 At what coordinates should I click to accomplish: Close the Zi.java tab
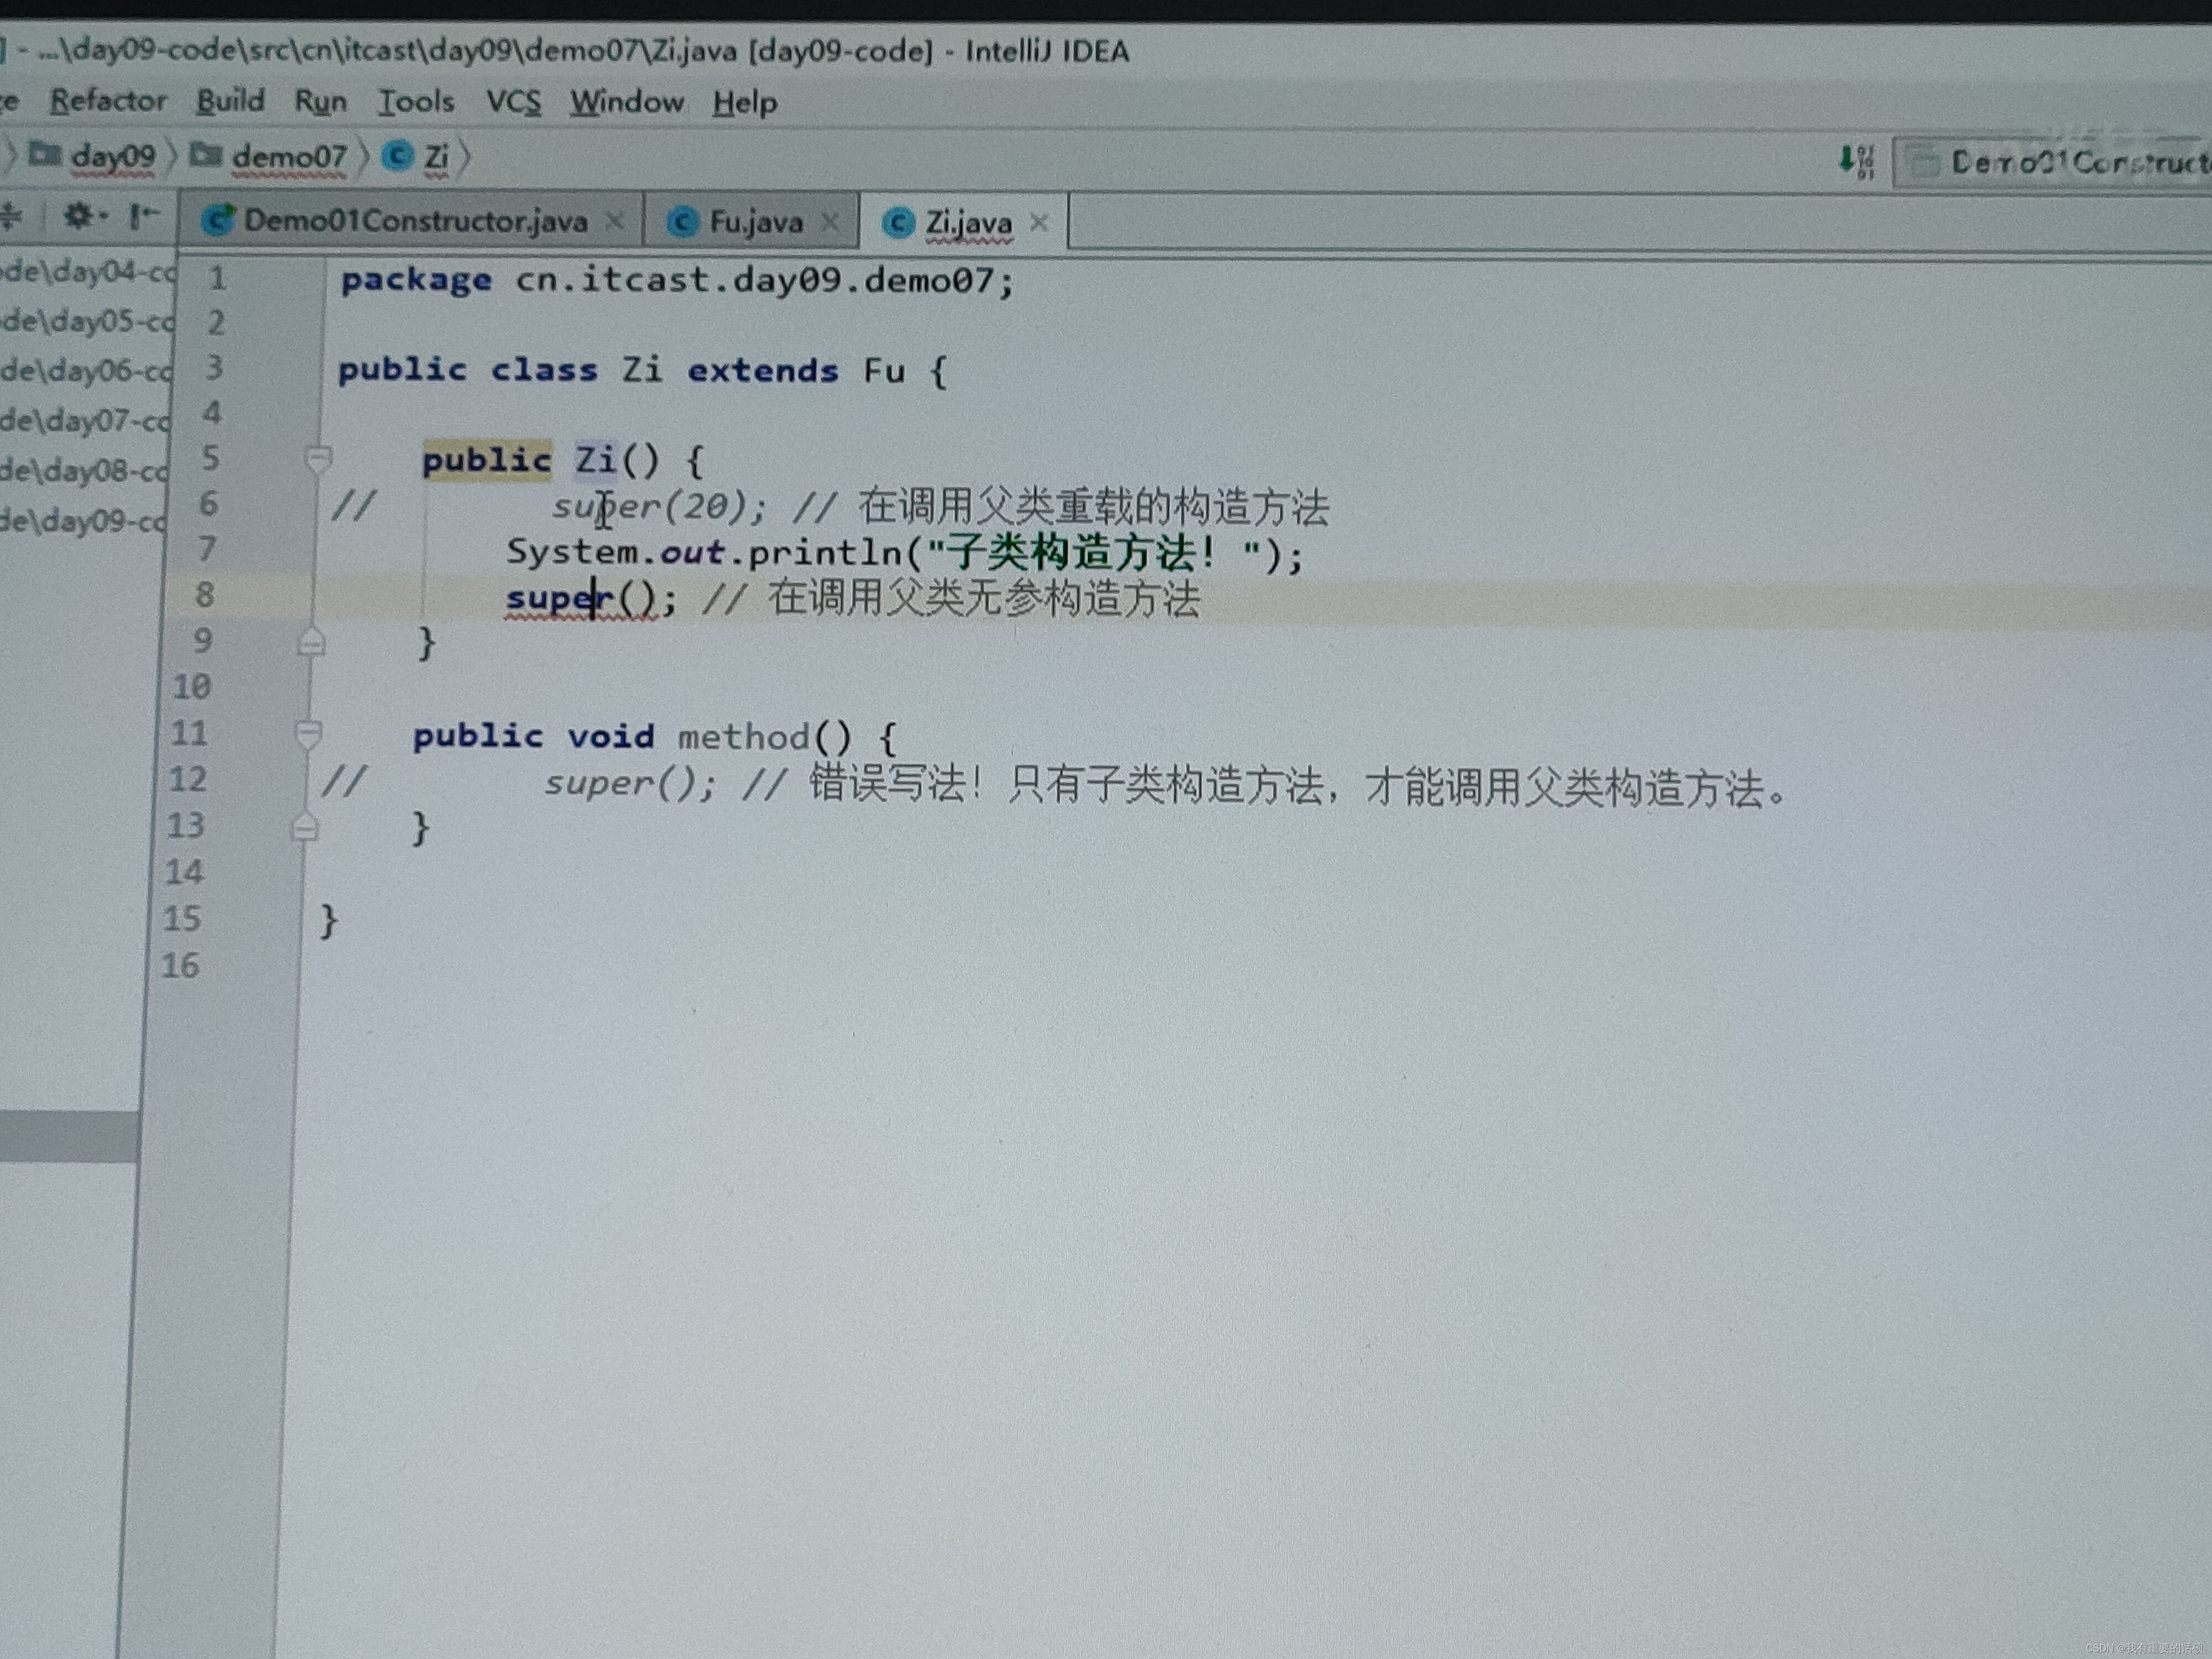1039,223
